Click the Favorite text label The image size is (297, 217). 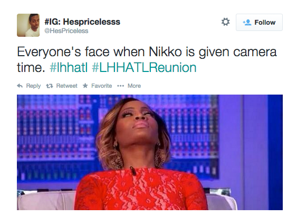(x=101, y=86)
